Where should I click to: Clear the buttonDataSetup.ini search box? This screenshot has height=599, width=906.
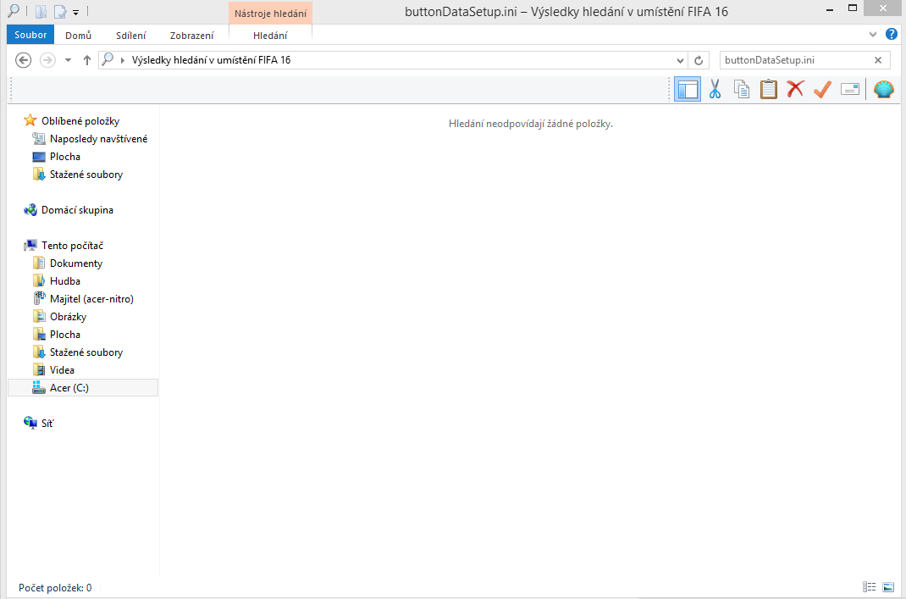tap(878, 60)
